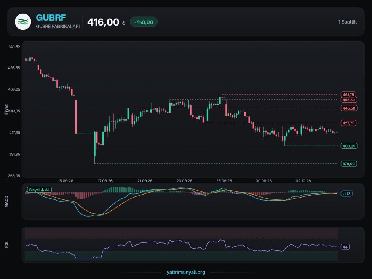Click the 455,50 resistance level tag
372x279 pixels.
point(349,100)
